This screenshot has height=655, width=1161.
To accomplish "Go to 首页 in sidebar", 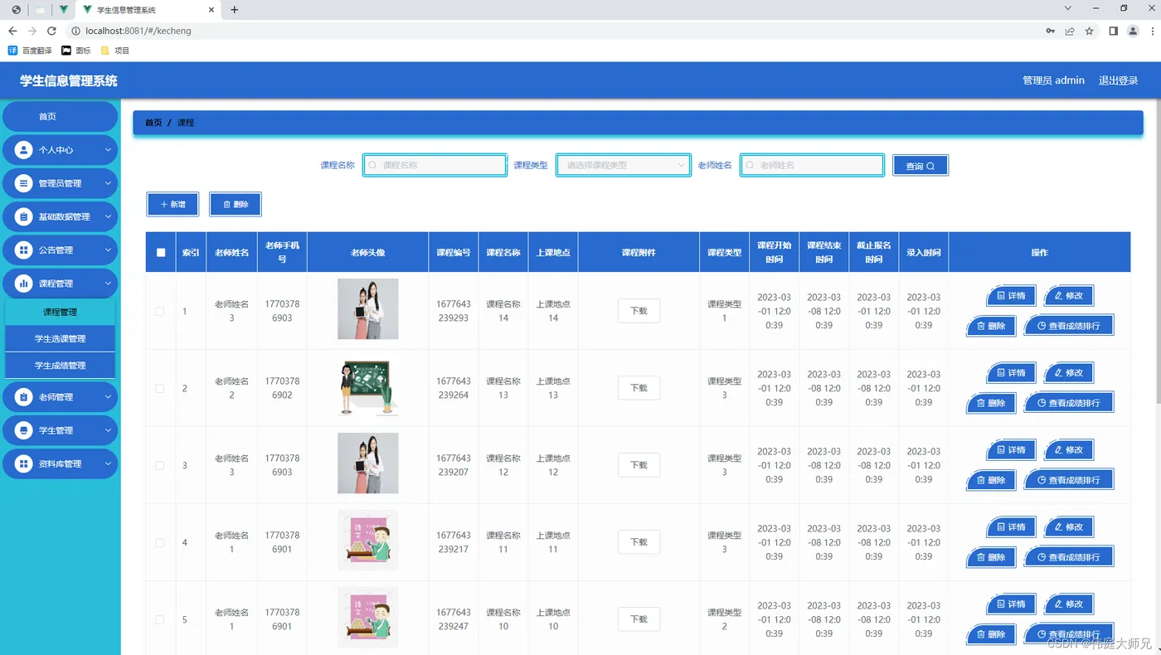I will [60, 117].
